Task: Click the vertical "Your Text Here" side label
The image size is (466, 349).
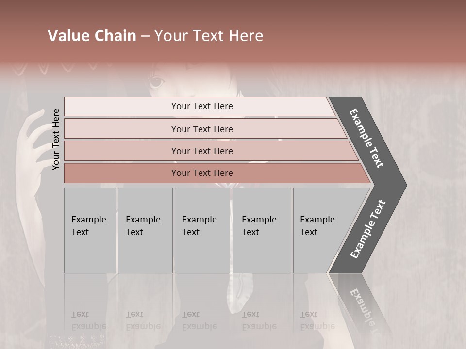Action: 56,139
